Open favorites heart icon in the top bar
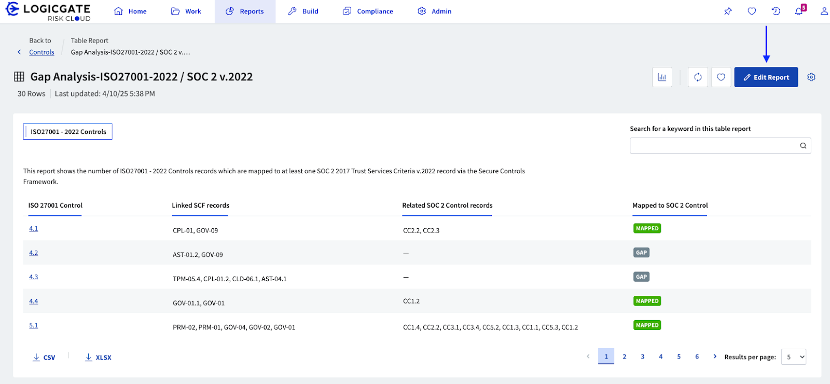The image size is (830, 384). [x=752, y=11]
